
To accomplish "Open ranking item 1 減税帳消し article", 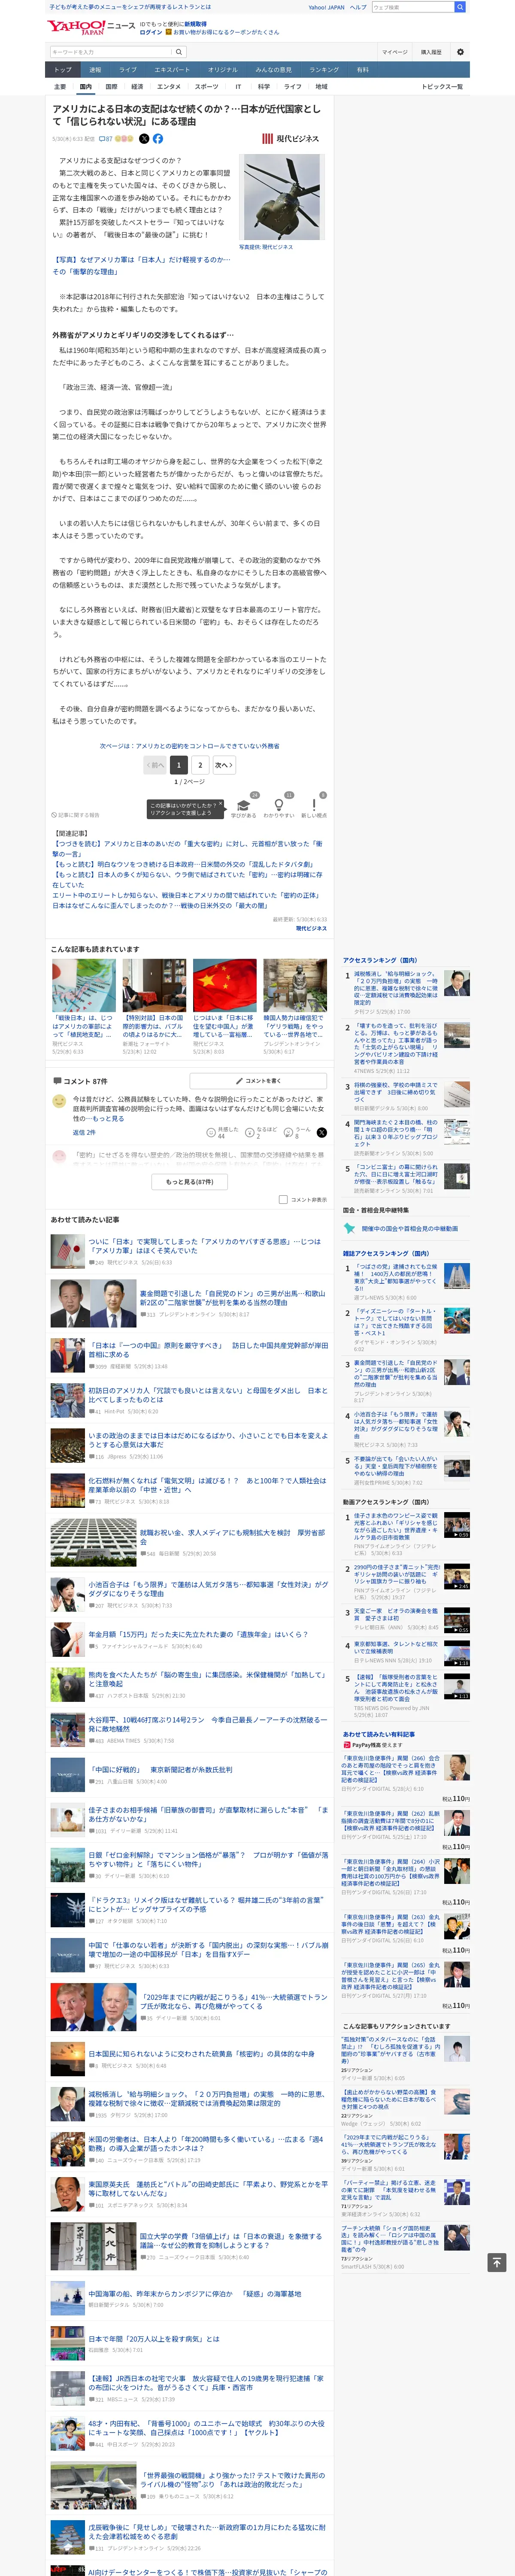I will pos(397,988).
